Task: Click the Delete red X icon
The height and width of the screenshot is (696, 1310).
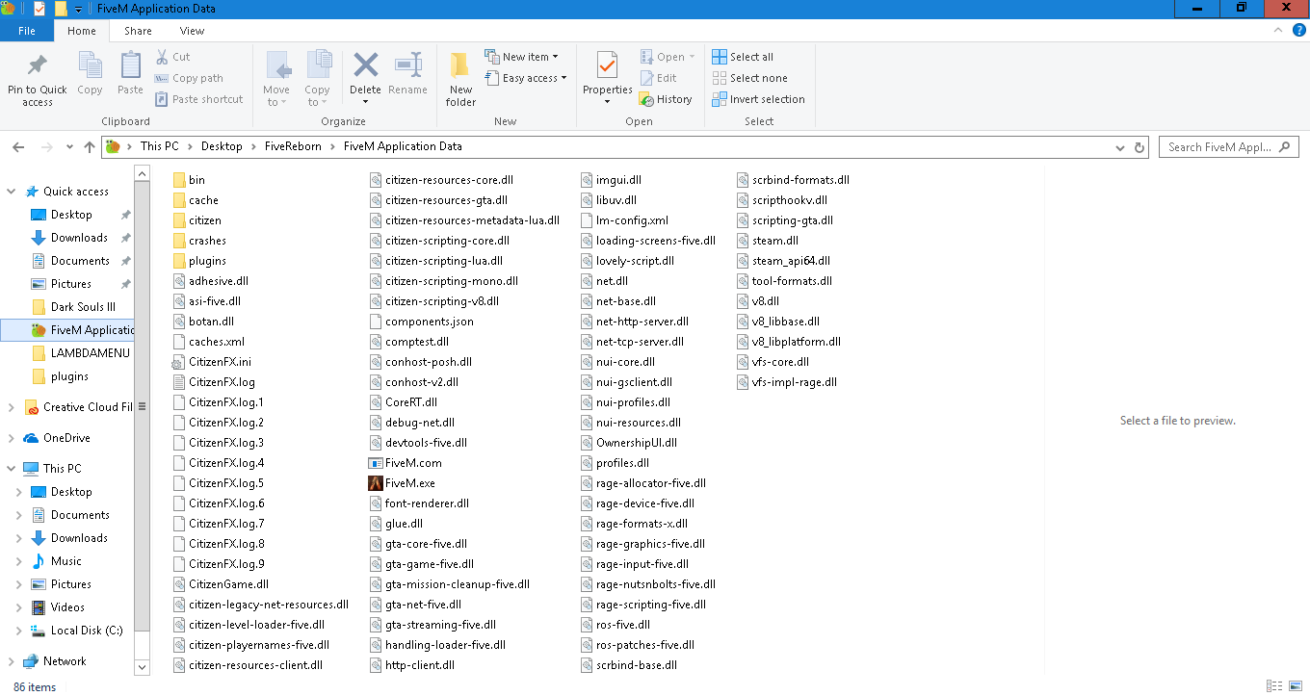Action: [x=365, y=65]
